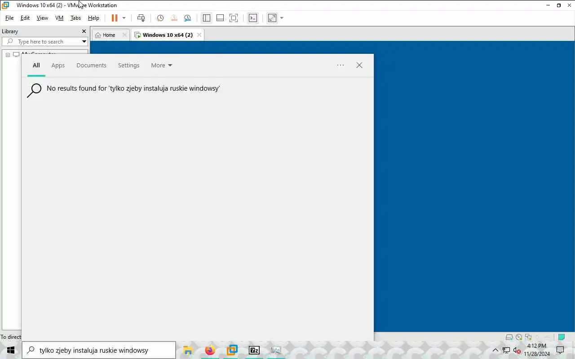Close the search results panel
The height and width of the screenshot is (359, 575).
click(359, 65)
